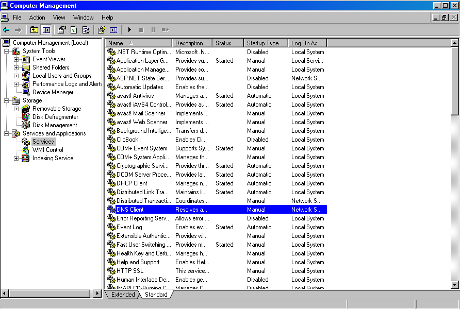Click the Up One Level folder icon
Viewport: 460px width, 309px height.
[34, 30]
